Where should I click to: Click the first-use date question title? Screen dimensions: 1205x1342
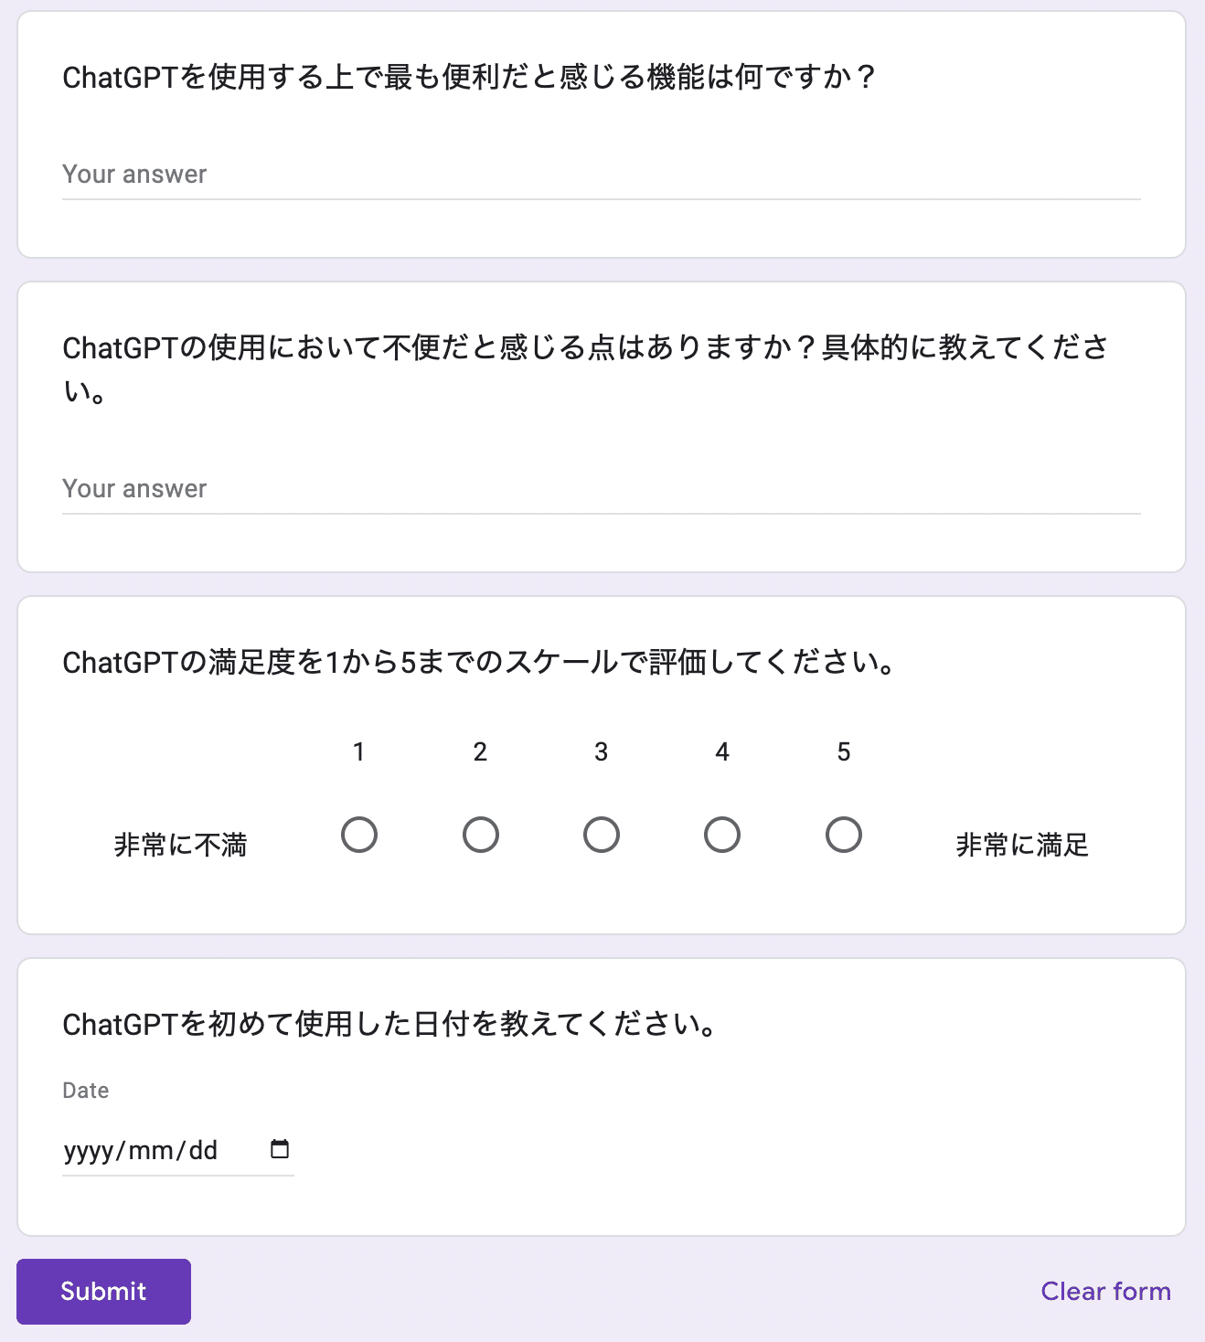(389, 1025)
